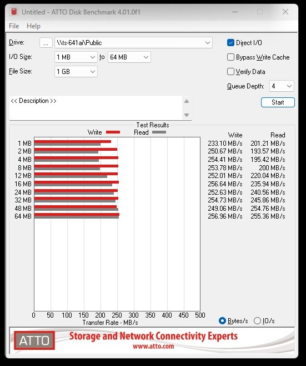306x366 pixels.
Task: Click the description scroll down arrow
Action: pos(187,115)
